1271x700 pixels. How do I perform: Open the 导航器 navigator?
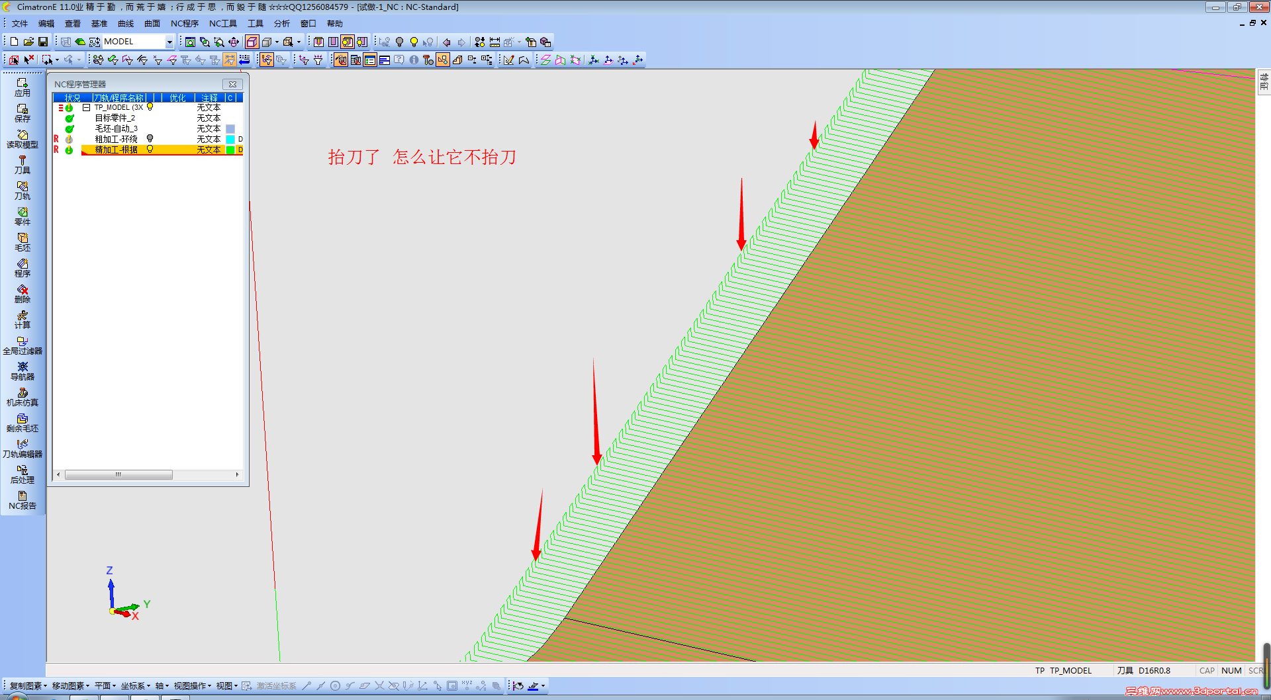point(23,371)
